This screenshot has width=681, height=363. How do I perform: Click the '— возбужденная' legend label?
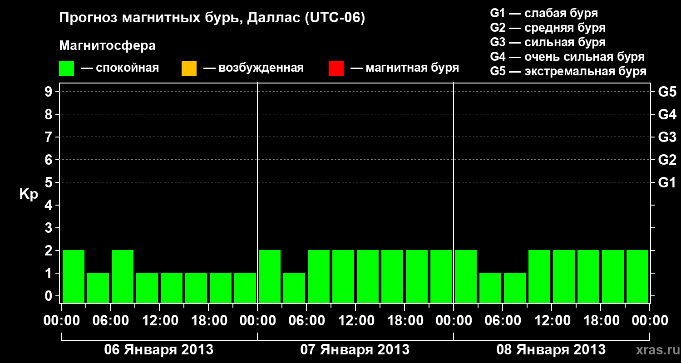253,69
